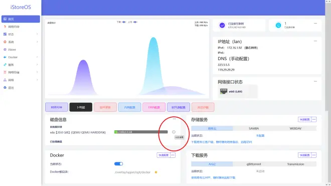Expand the Docker sidebar menu
The image size is (331, 186).
point(21,57)
